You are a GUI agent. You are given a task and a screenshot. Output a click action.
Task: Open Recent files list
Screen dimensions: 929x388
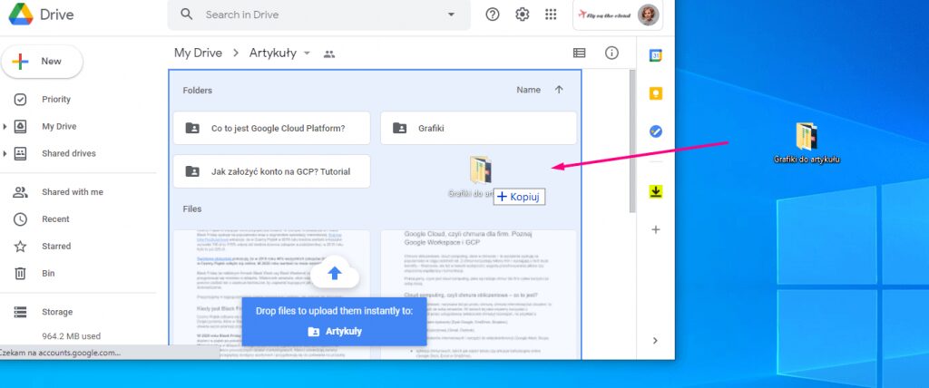(x=55, y=219)
